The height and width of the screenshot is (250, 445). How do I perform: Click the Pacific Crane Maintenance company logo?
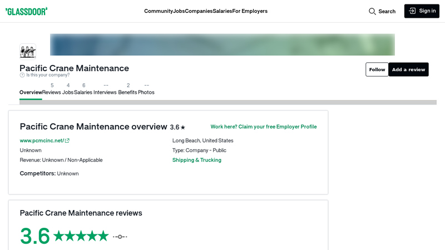(x=28, y=52)
